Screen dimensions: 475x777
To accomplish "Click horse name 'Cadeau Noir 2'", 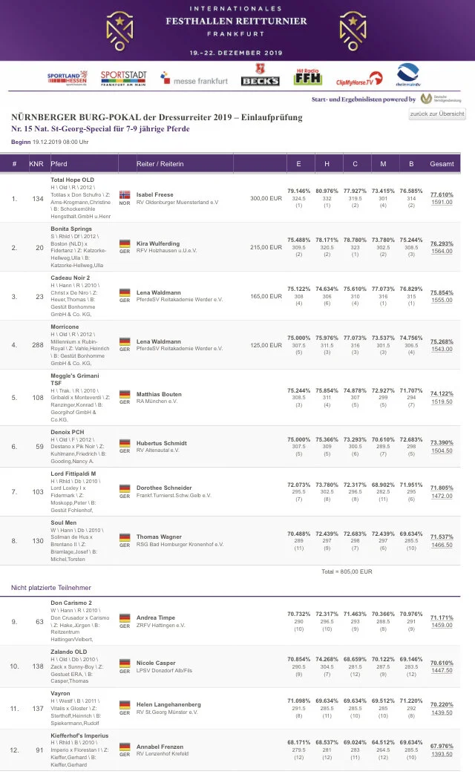I will pos(70,278).
